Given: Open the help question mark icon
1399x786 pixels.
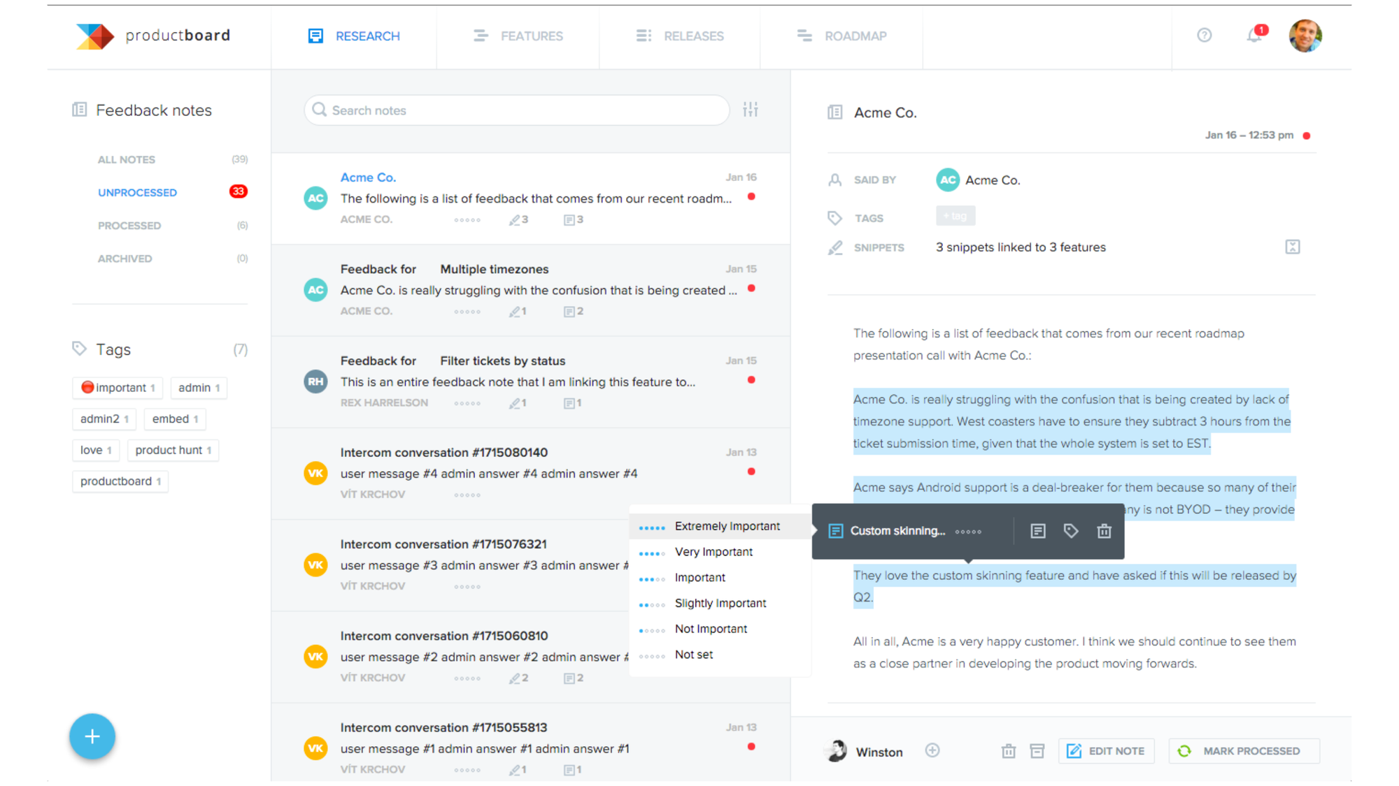Looking at the screenshot, I should (x=1204, y=36).
